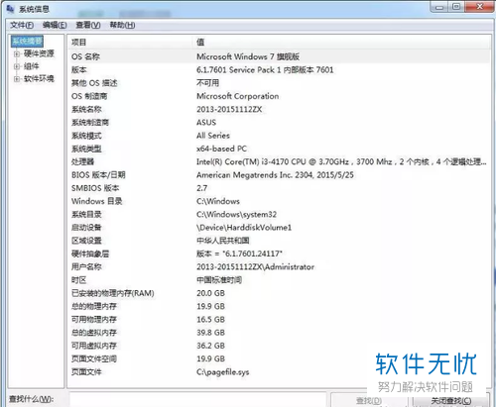Select the 系统目录 row

[279, 215]
